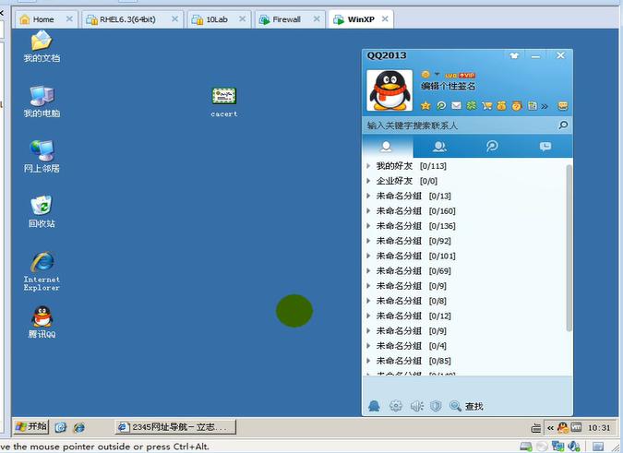Click the 查找 search button in QQ
This screenshot has width=623, height=453.
[x=466, y=406]
